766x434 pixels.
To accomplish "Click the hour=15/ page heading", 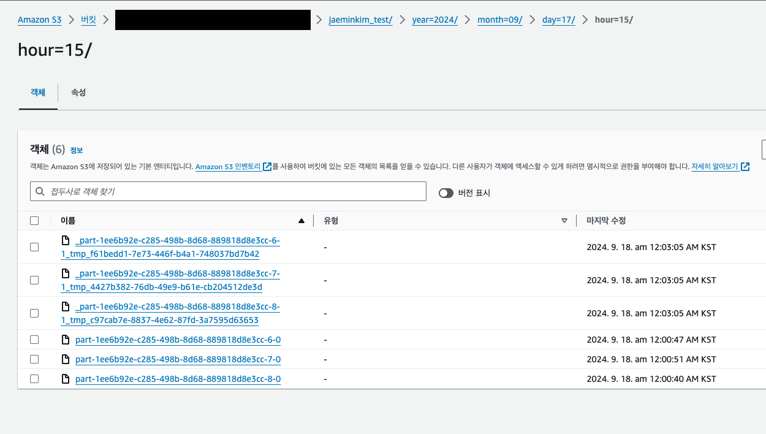I will (x=55, y=50).
